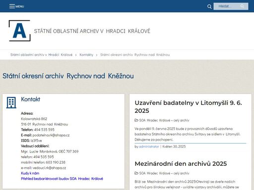Open the administrator author link
Viewport: 254px width, 190px height.
[149, 146]
